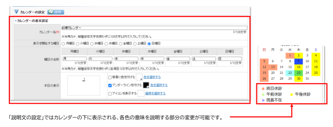Click 色を選択する link for background color
Screen dimensions: 333x127
[152, 77]
